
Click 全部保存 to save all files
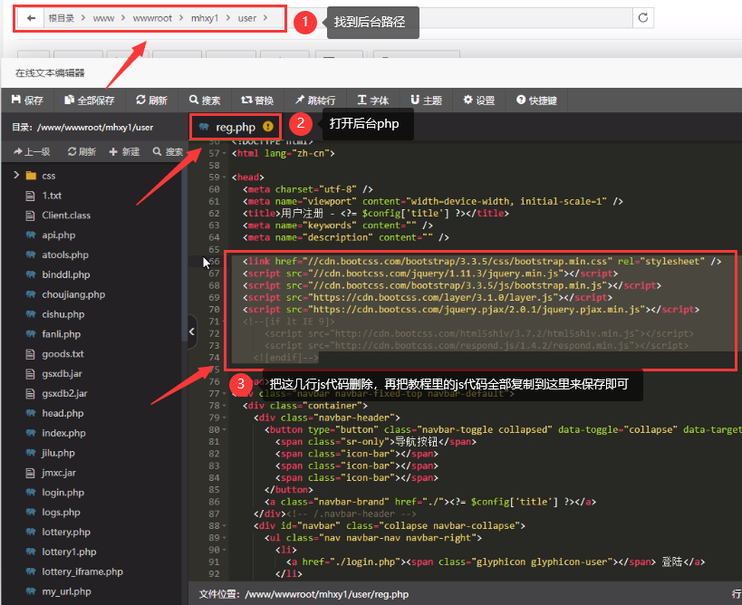pyautogui.click(x=90, y=100)
